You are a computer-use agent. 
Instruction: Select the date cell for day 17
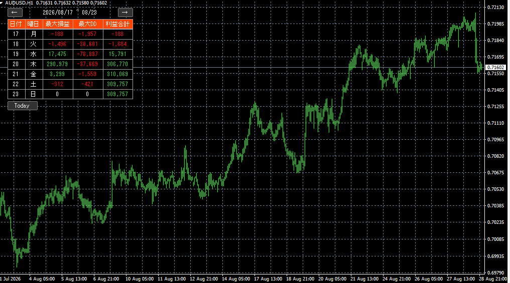[16, 34]
